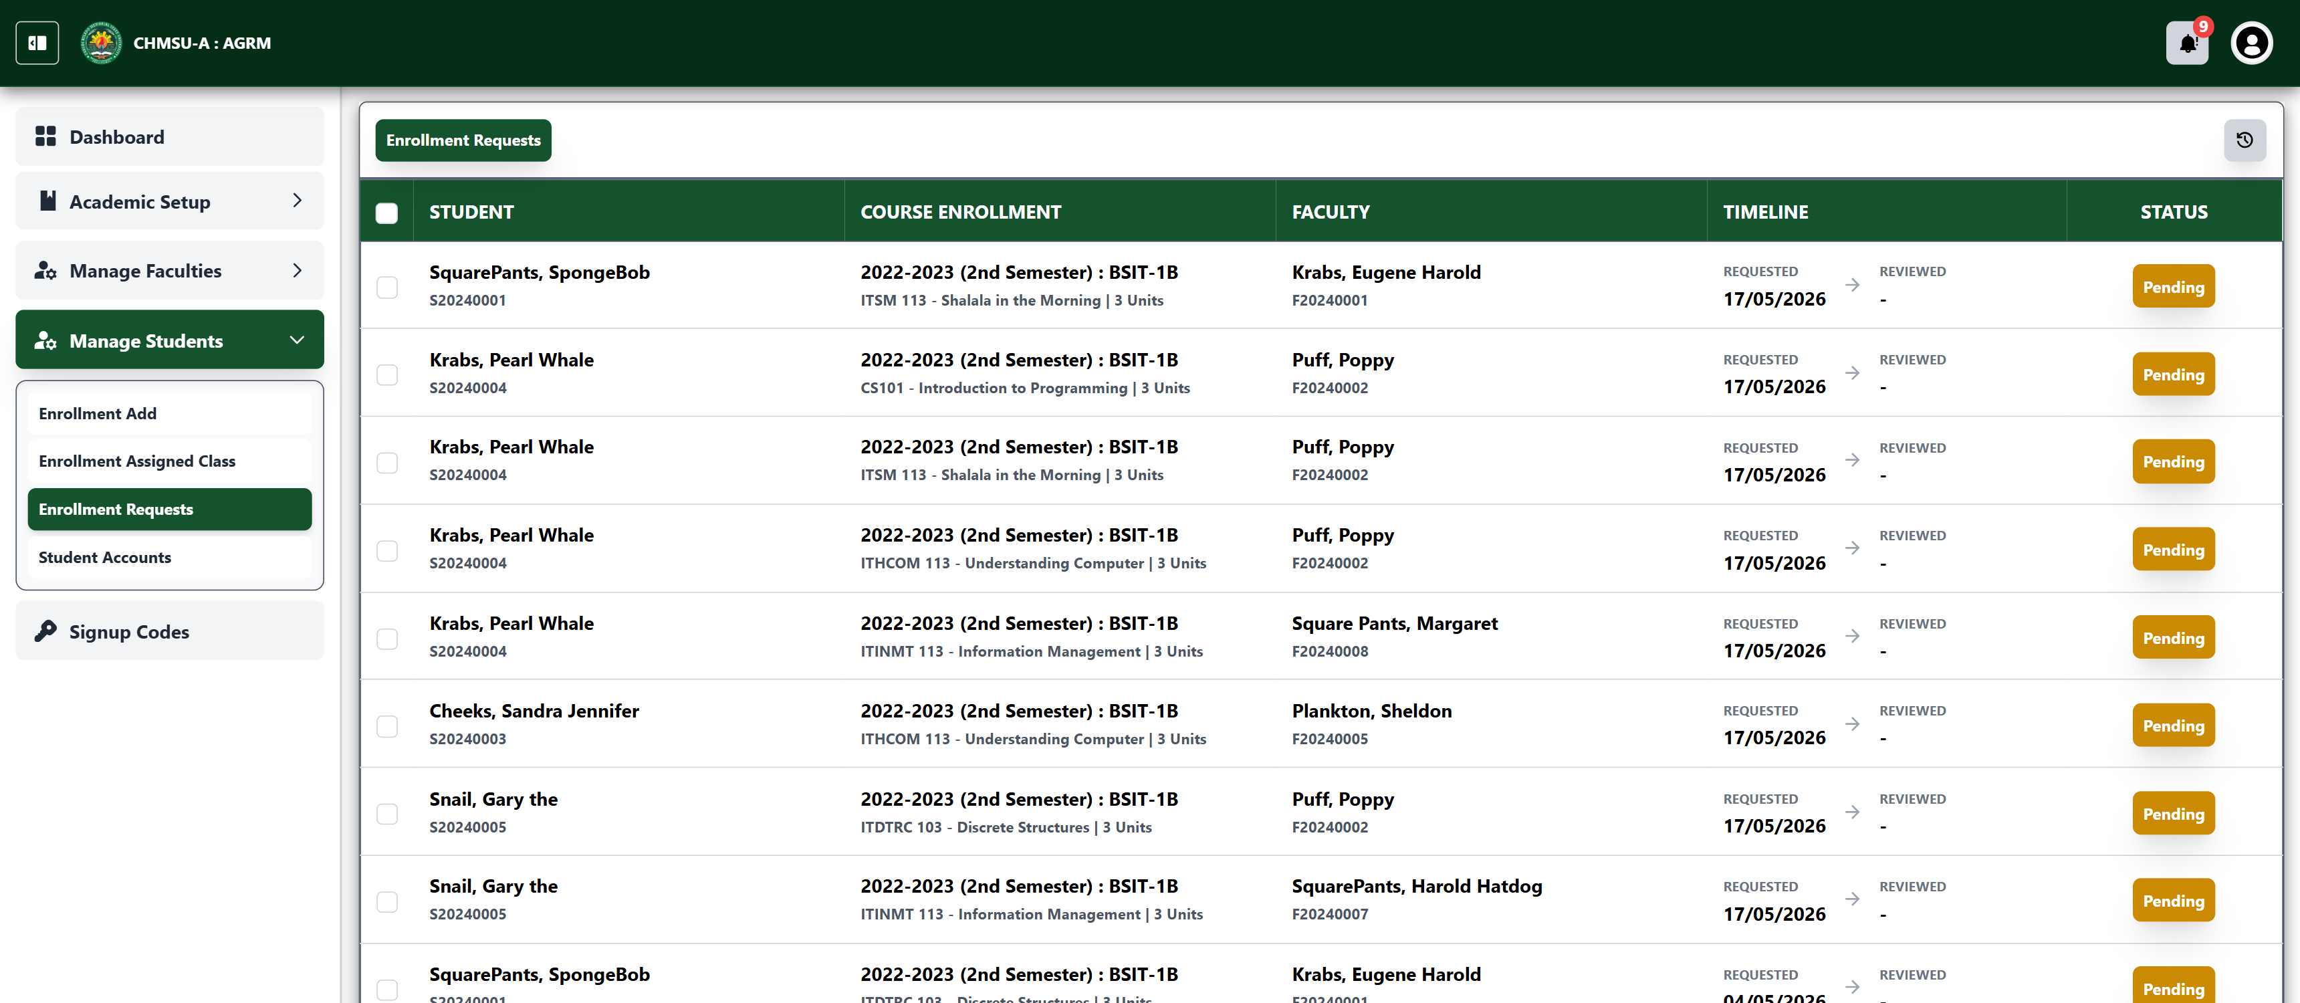Expand the Academic Setup chevron
2300x1003 pixels.
click(x=298, y=201)
